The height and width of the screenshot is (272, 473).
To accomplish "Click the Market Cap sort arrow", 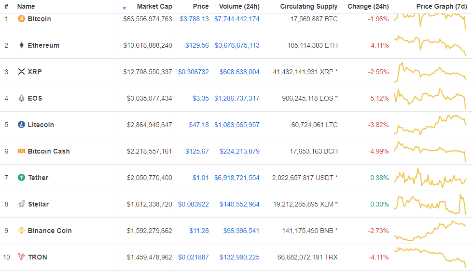I will [125, 8].
